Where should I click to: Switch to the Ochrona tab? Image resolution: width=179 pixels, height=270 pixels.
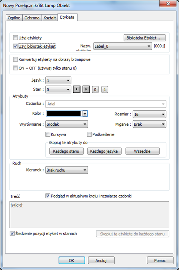32,18
